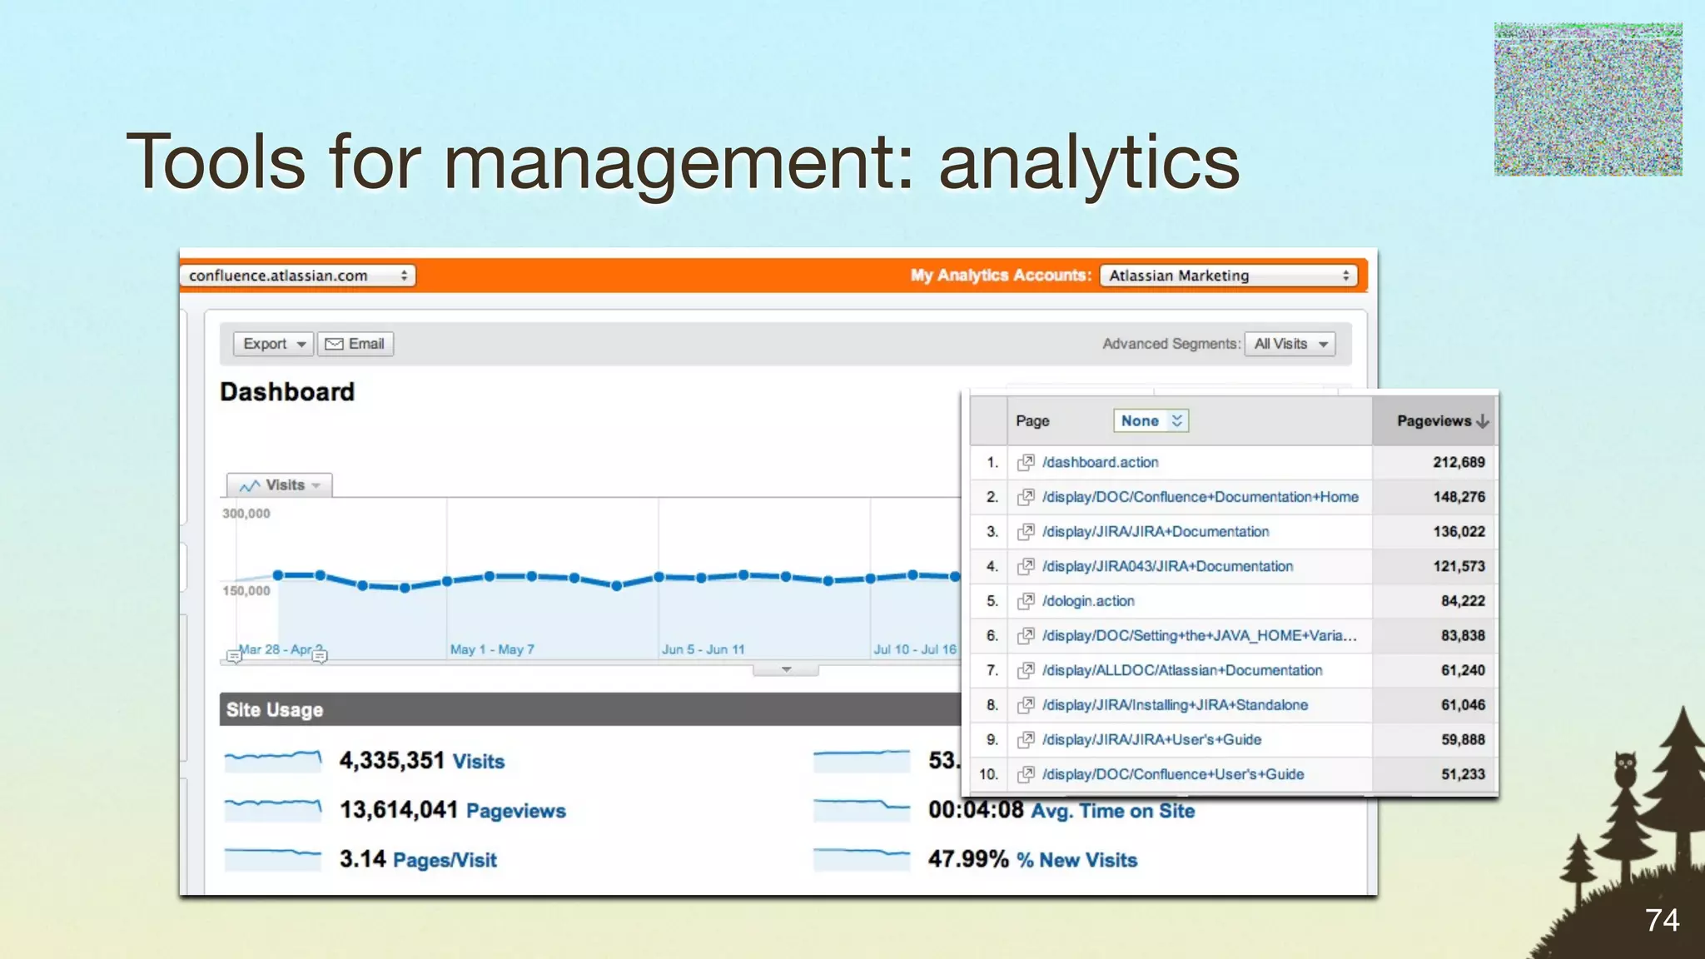Click the Pageviews column header
The height and width of the screenshot is (959, 1705).
pyautogui.click(x=1435, y=421)
